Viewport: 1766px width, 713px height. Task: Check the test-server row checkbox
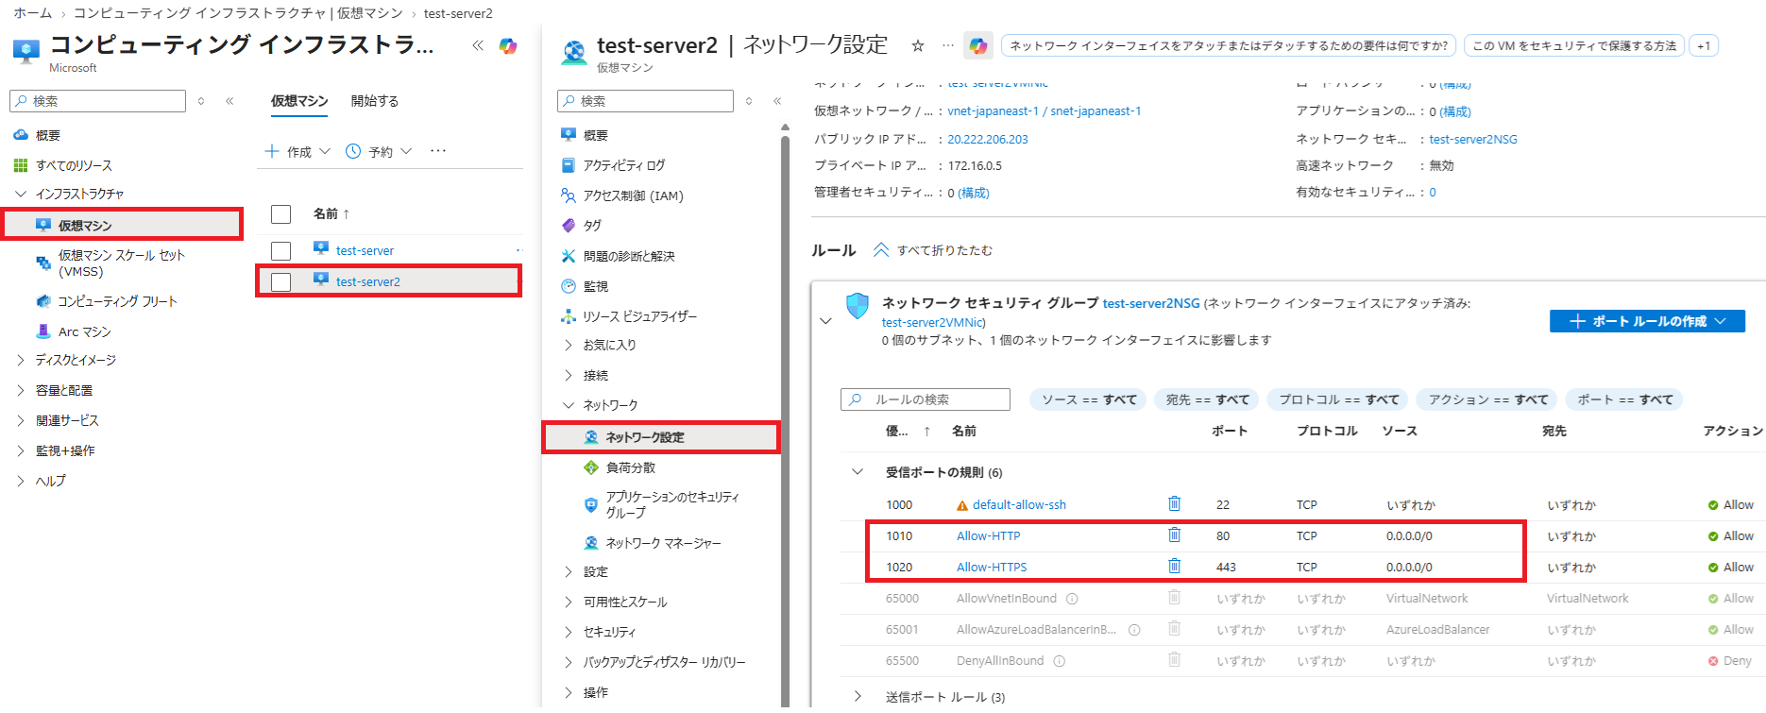coord(280,250)
